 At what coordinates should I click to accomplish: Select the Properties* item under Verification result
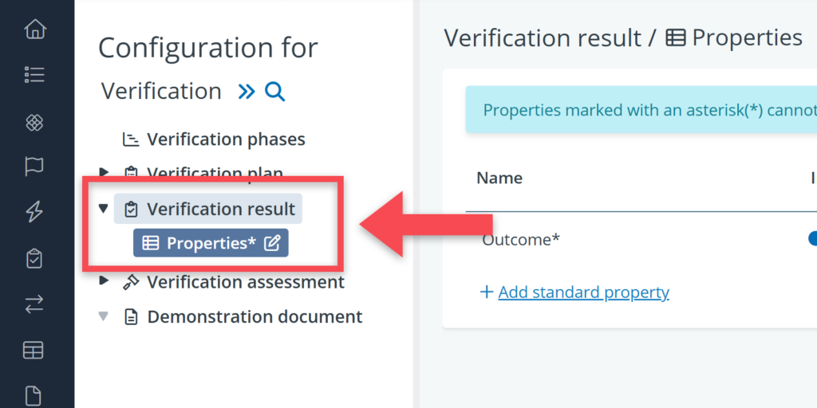(204, 244)
